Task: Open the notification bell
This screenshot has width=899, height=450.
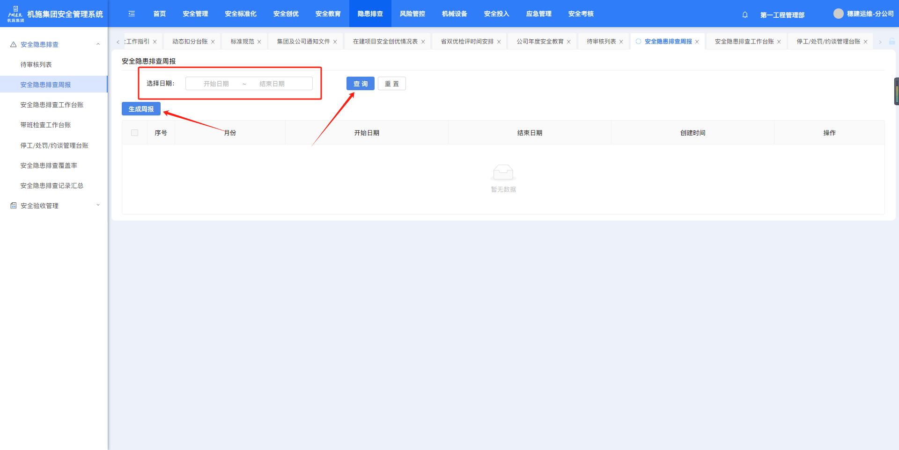Action: (x=745, y=15)
